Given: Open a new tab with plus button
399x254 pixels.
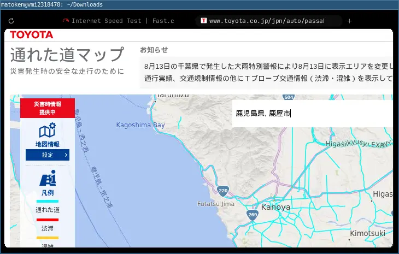Looking at the screenshot, I should click(x=349, y=21).
